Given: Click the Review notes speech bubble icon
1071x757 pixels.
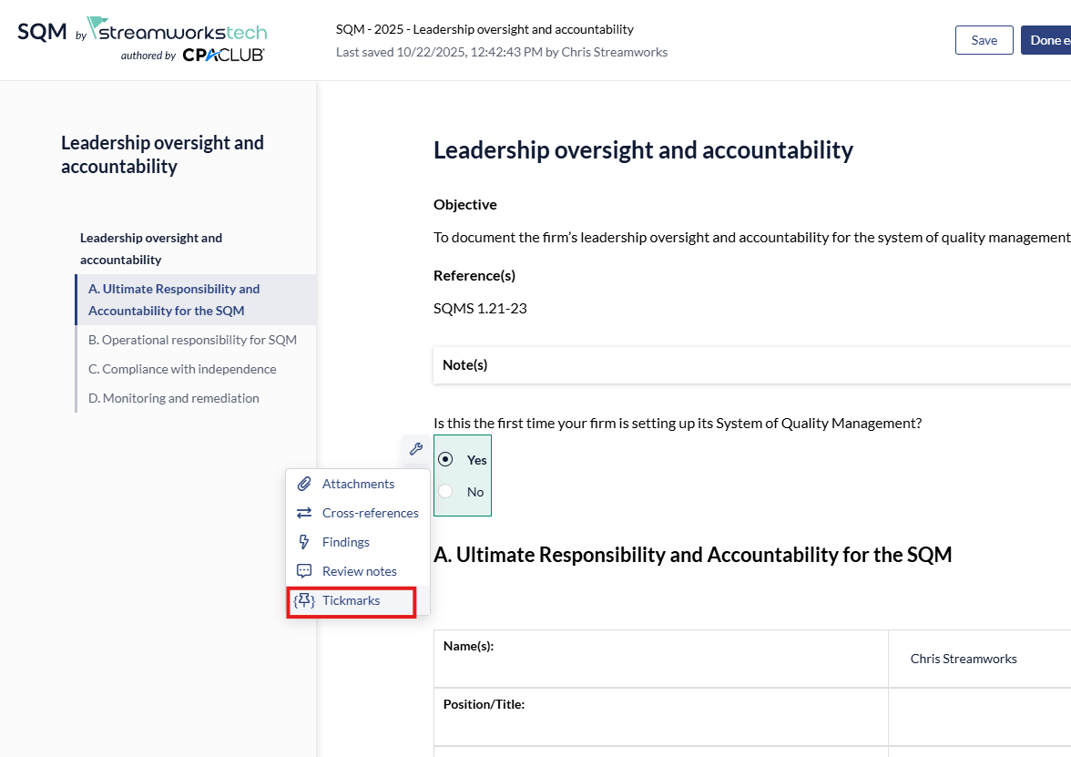Looking at the screenshot, I should [304, 571].
